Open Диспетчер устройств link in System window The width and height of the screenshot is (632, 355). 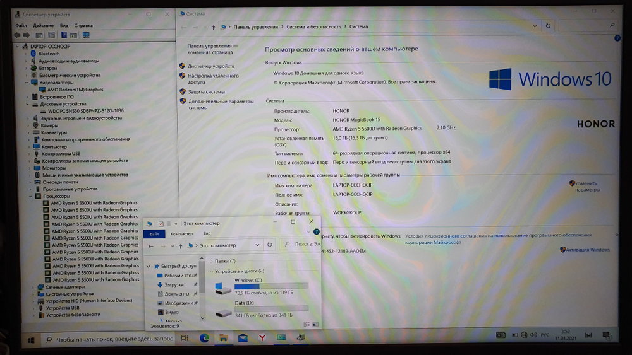[x=211, y=66]
